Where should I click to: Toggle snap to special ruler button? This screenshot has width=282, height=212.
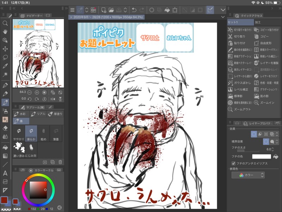210,10
